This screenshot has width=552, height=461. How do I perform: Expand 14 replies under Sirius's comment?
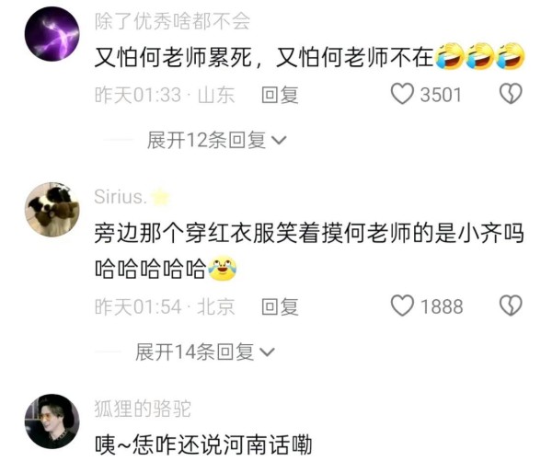point(205,352)
